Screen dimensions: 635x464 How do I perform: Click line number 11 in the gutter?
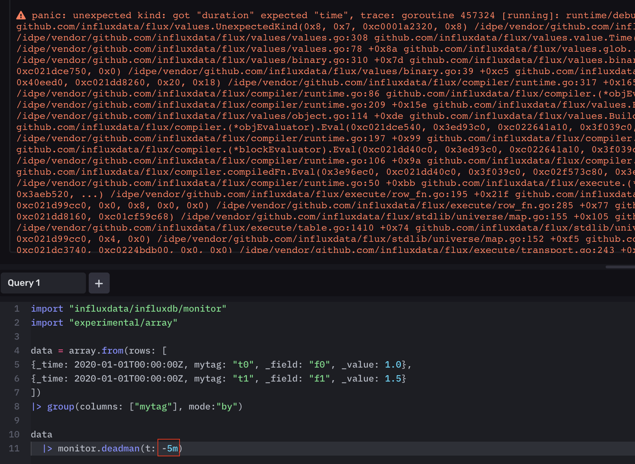click(14, 448)
